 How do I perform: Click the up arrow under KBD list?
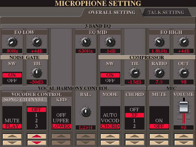[x=61, y=136]
